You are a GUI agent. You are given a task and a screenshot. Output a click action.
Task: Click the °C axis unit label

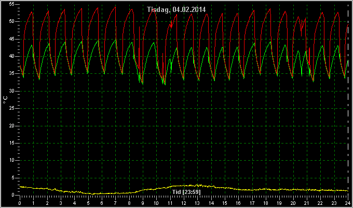pos(5,100)
